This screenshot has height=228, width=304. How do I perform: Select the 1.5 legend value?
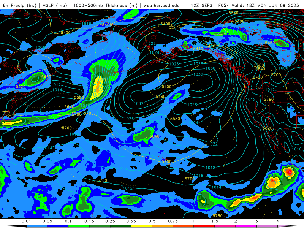tap(215, 221)
